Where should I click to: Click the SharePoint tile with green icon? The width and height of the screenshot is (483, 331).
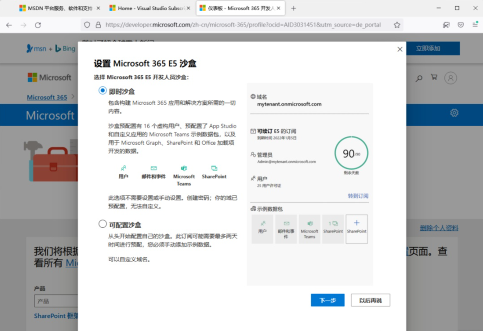[x=333, y=229]
